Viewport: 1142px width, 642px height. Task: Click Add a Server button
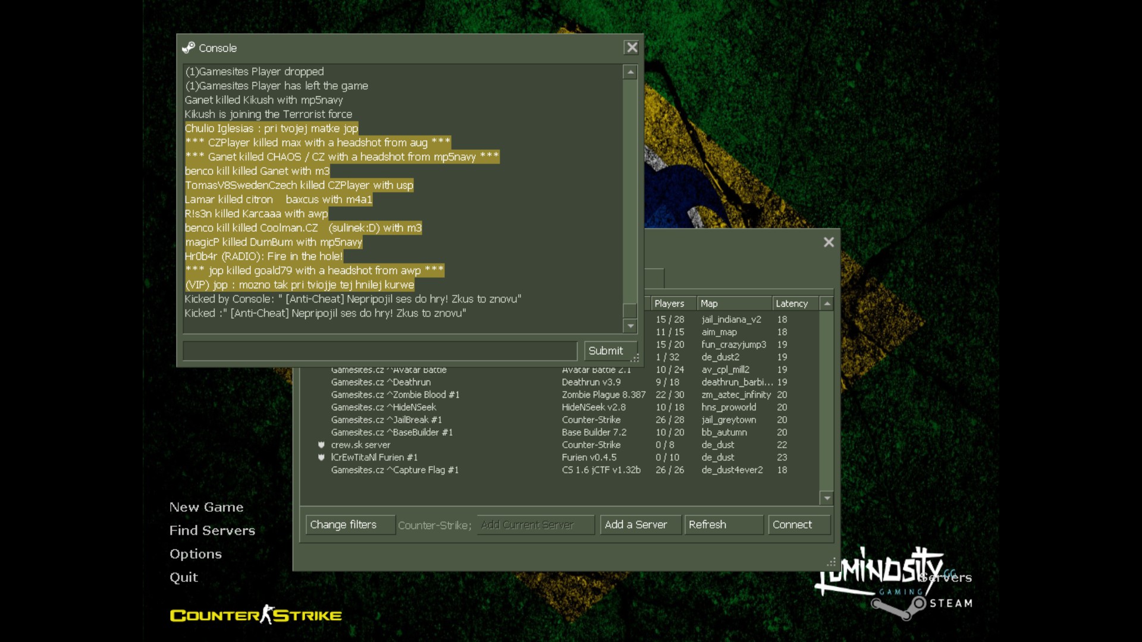[x=641, y=525]
